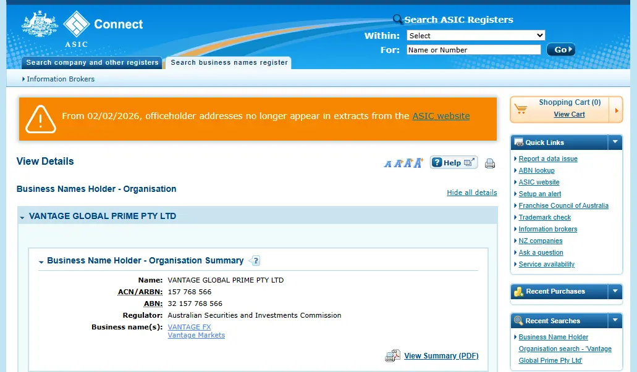Click the Shopping Cart (0) heading
The height and width of the screenshot is (372, 637).
pyautogui.click(x=570, y=102)
